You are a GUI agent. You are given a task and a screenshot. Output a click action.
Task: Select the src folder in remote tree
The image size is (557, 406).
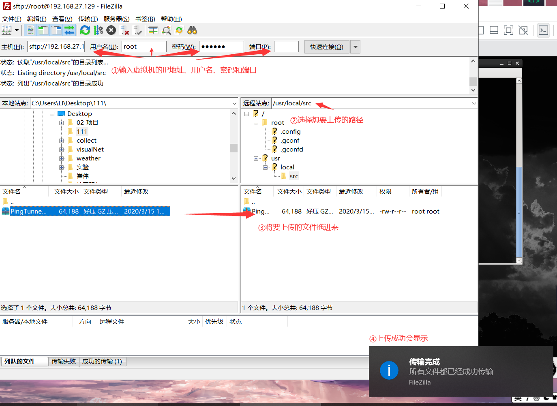click(293, 175)
